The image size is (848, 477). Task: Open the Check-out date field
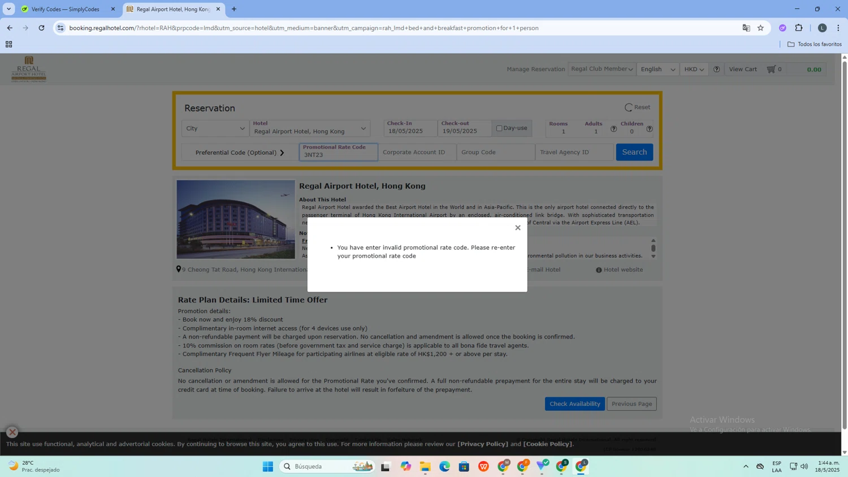[x=465, y=128]
